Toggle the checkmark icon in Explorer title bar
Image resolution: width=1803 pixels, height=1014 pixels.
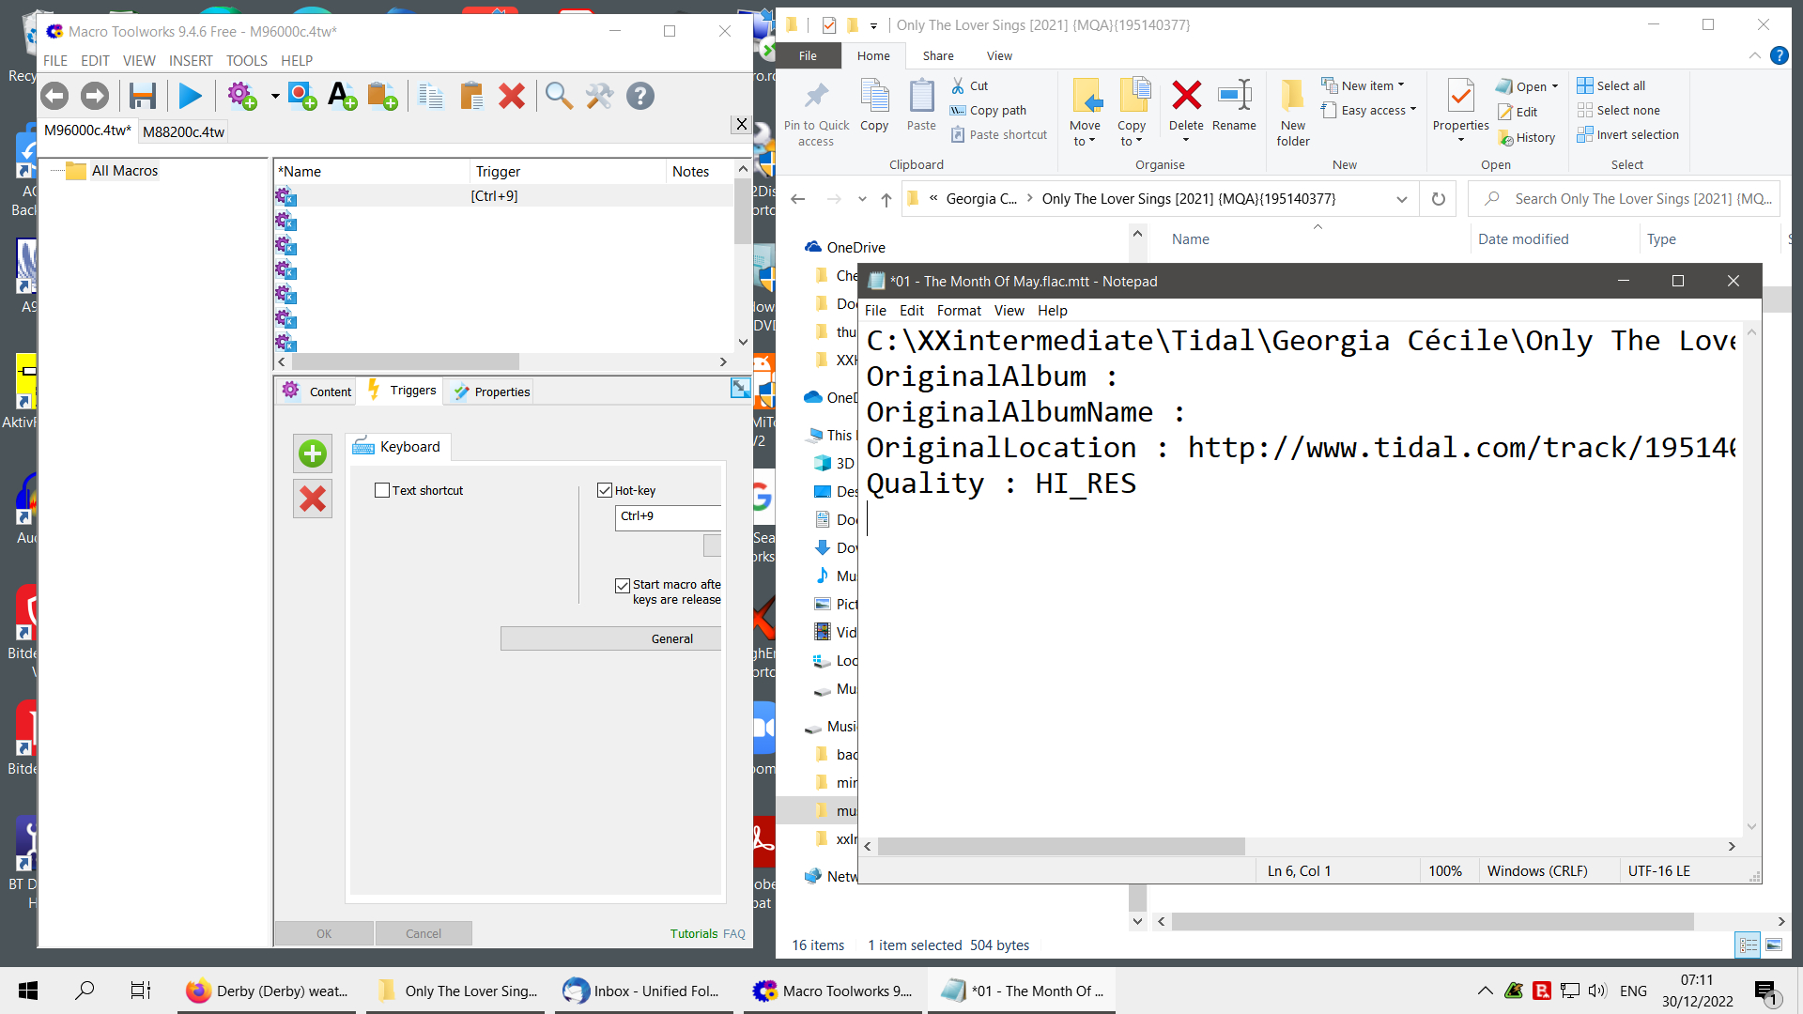828,25
